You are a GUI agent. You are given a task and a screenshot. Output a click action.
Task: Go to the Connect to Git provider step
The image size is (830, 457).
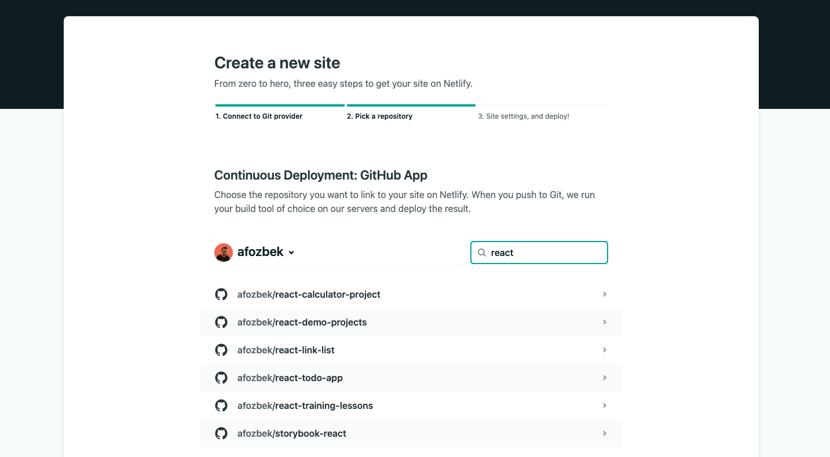point(258,116)
